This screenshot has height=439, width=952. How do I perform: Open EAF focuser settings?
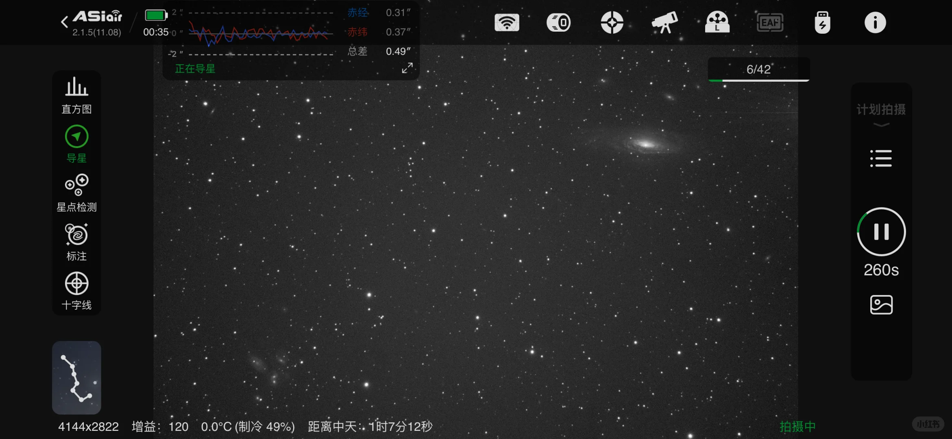click(769, 22)
